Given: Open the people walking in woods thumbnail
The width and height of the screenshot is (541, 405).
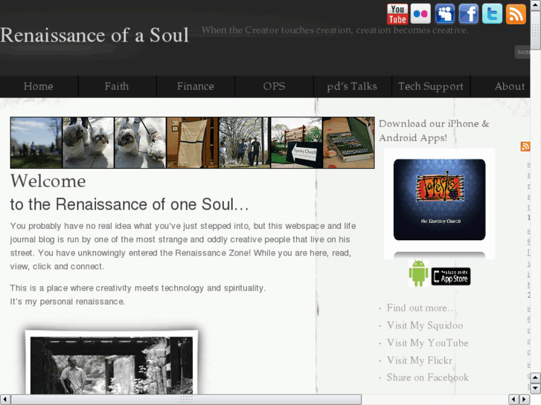Looking at the screenshot, I should (x=245, y=143).
